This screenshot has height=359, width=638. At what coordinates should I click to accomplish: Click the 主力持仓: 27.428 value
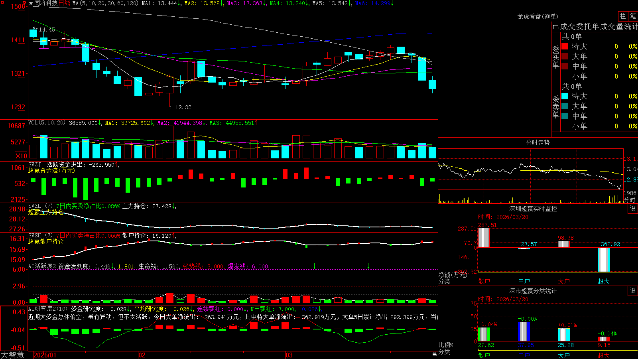148,206
